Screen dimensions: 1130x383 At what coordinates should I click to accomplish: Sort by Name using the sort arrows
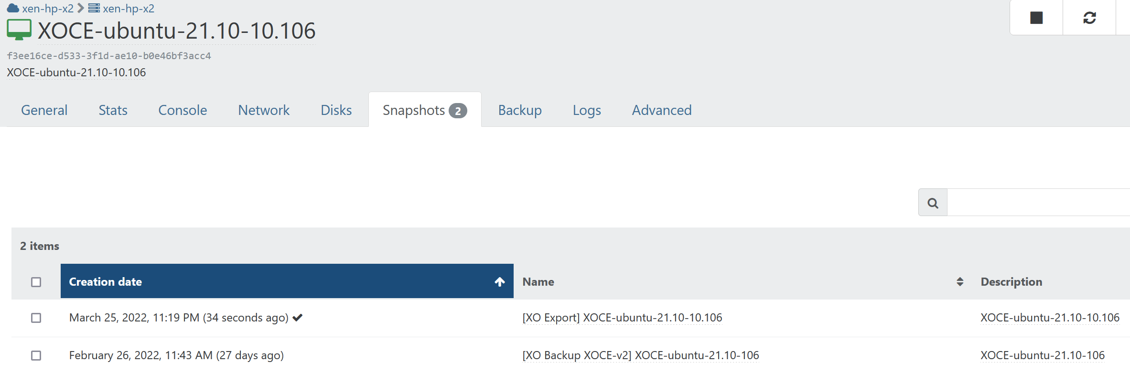(x=960, y=282)
